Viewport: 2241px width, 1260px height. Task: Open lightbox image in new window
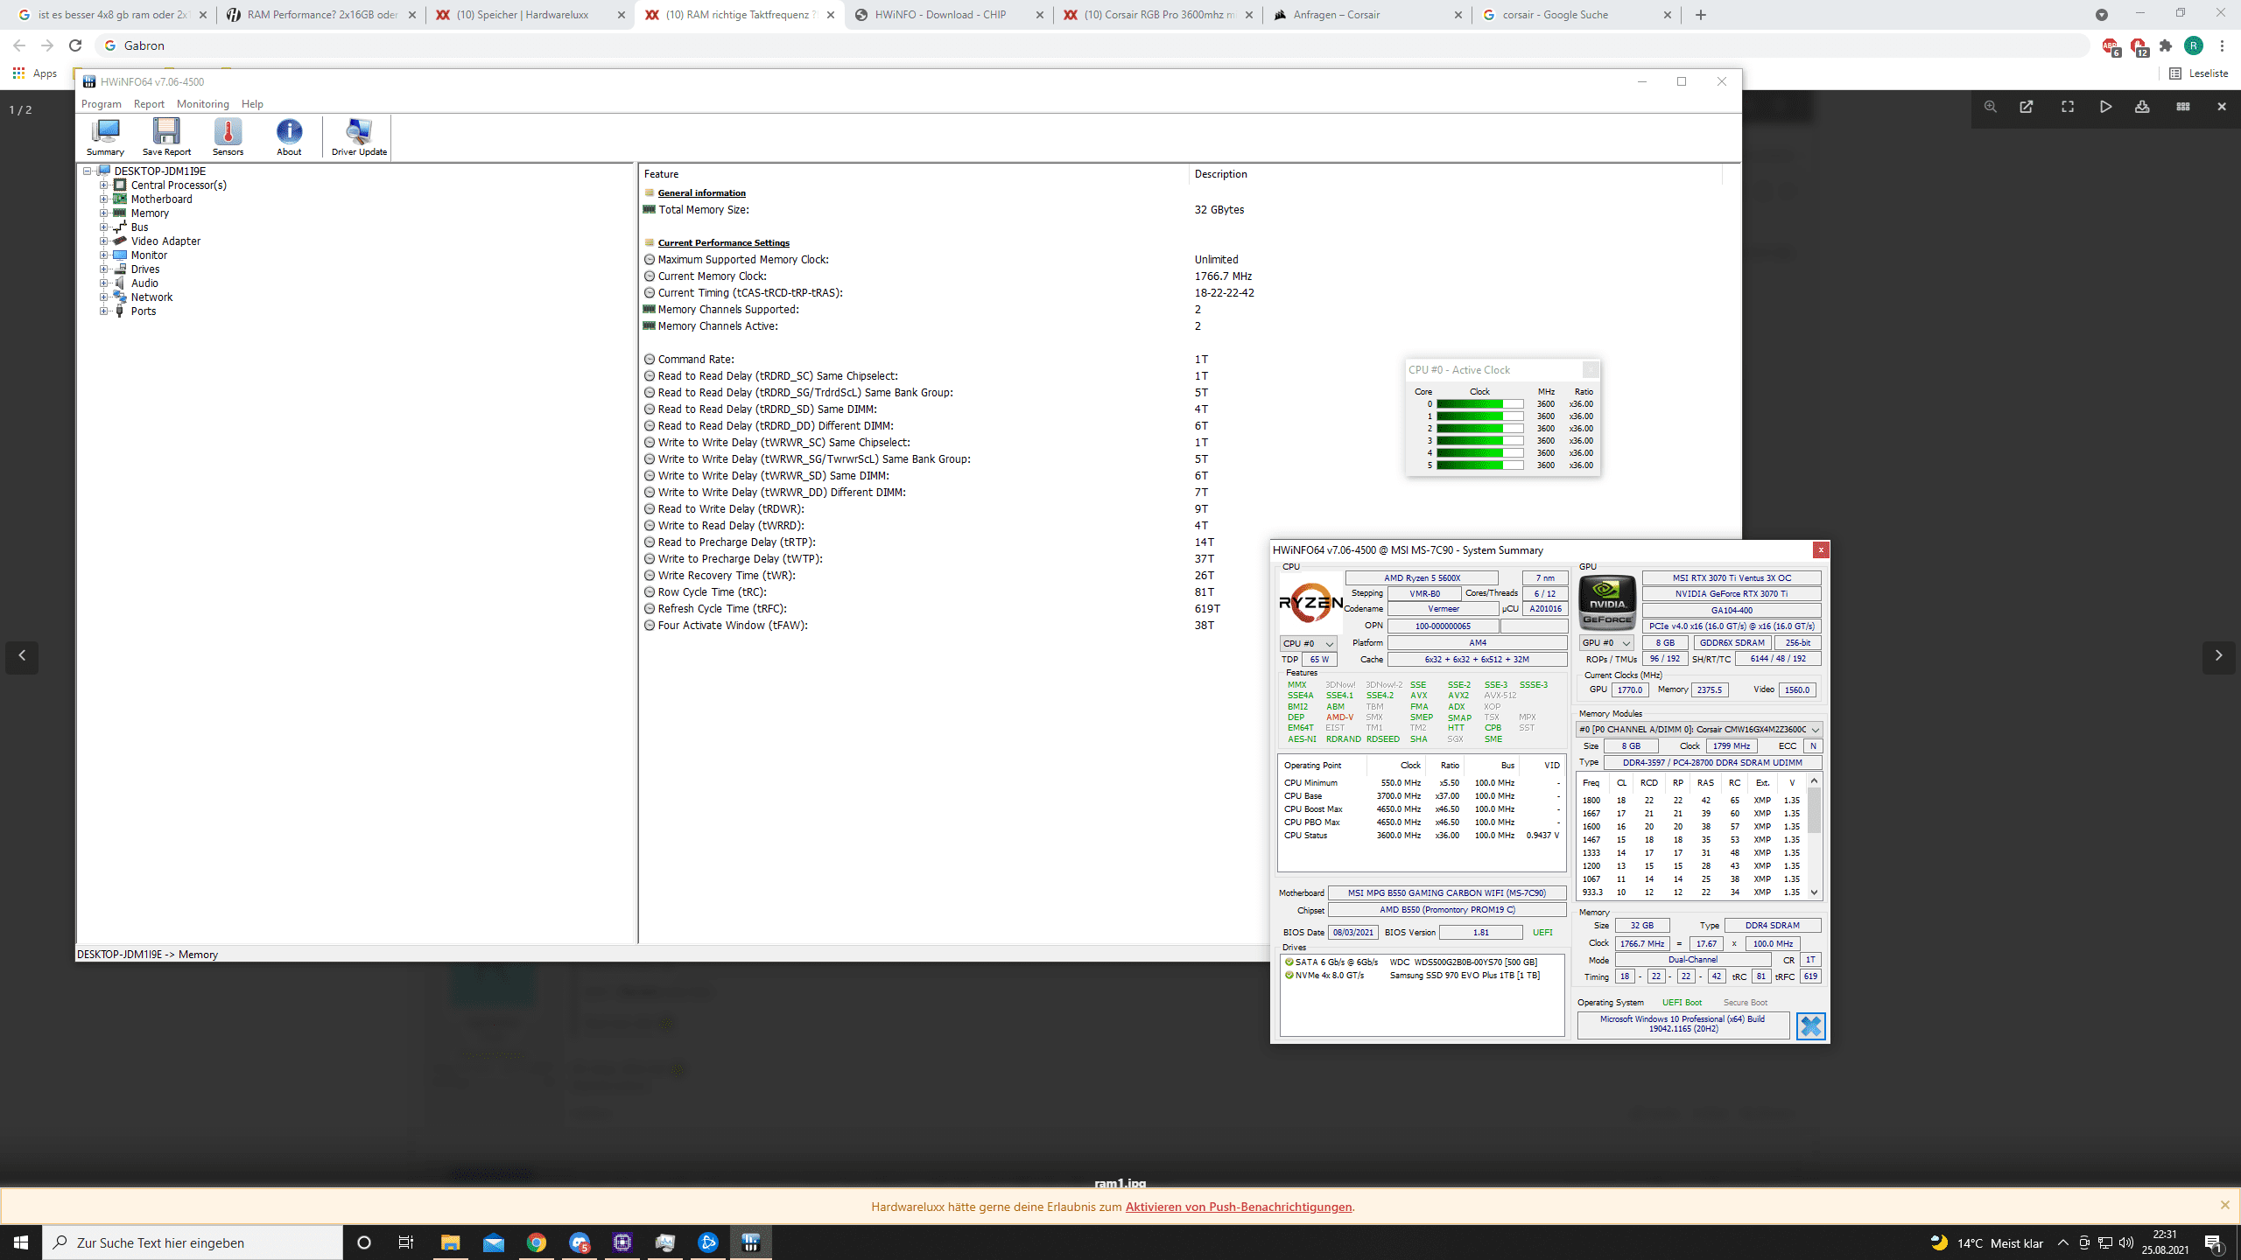[x=2027, y=107]
